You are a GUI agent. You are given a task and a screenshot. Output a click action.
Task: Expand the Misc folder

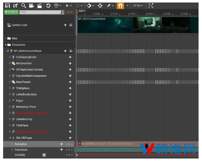tap(5, 38)
